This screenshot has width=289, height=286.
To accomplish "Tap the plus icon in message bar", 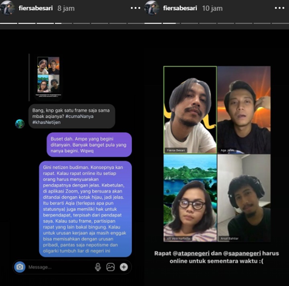I will pos(124,267).
